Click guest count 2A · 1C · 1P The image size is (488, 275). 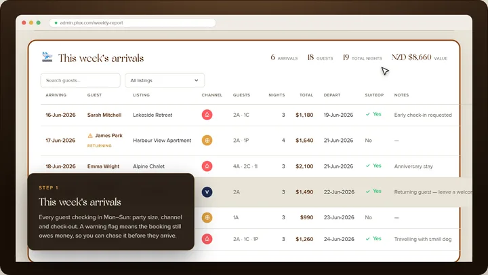click(245, 240)
